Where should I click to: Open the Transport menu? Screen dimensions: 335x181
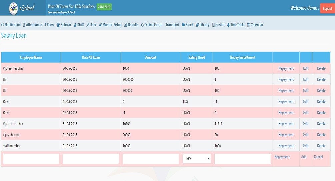[172, 25]
